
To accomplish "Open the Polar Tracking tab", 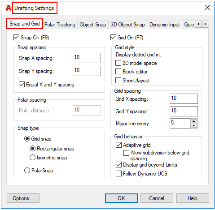I will (x=60, y=25).
